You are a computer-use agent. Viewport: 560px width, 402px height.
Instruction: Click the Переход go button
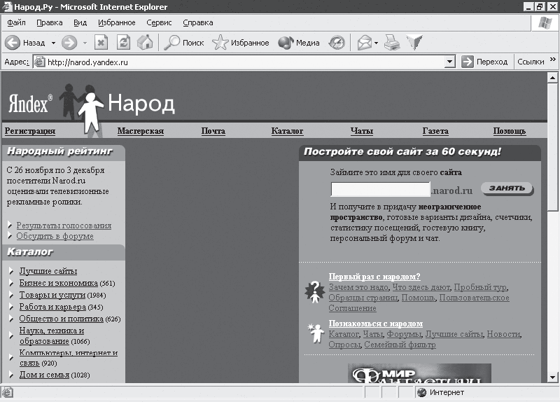[x=484, y=62]
